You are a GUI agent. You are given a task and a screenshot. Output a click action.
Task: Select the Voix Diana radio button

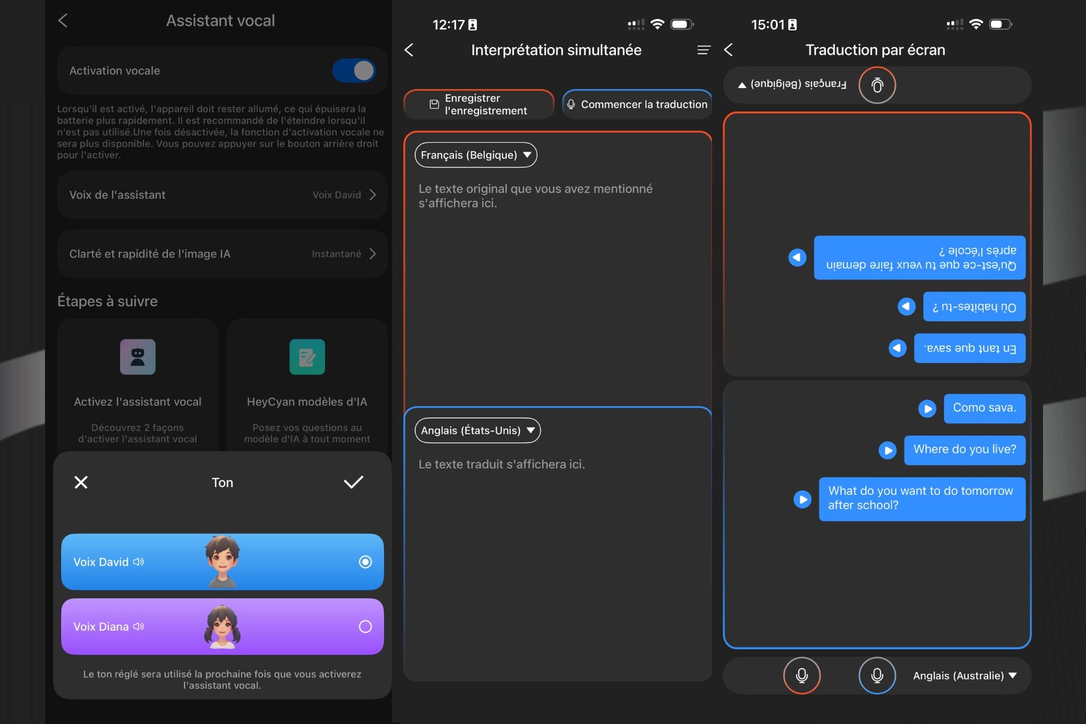pos(365,627)
